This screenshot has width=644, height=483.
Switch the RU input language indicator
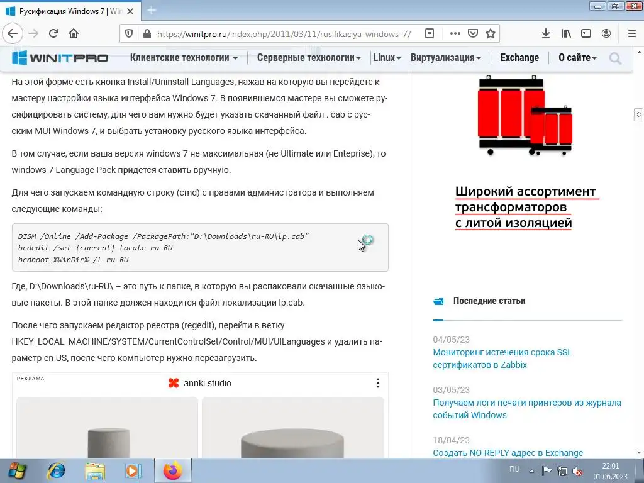click(x=514, y=469)
